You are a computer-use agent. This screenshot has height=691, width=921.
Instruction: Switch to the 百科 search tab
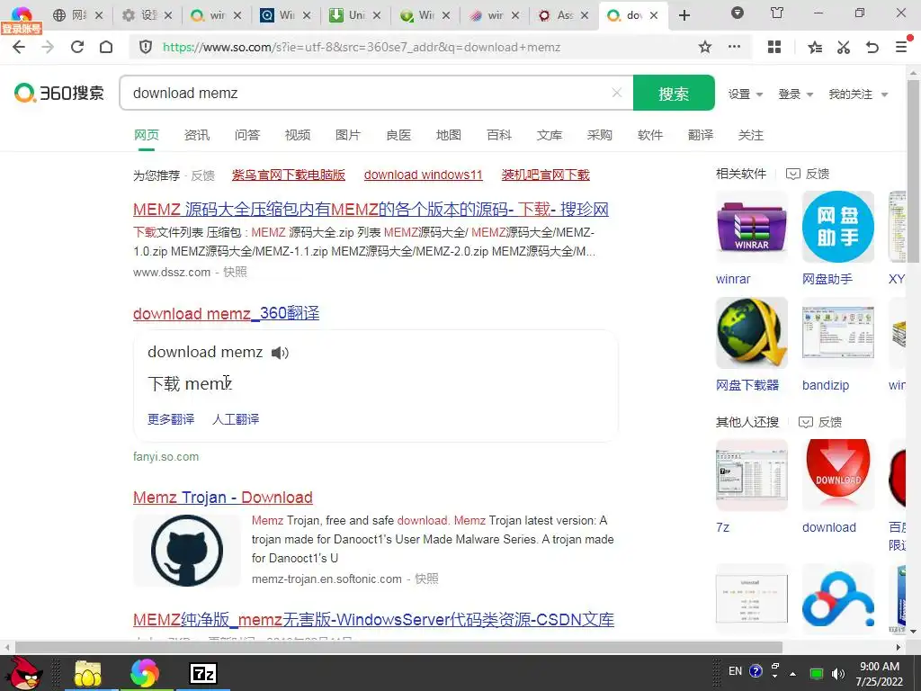pos(499,135)
